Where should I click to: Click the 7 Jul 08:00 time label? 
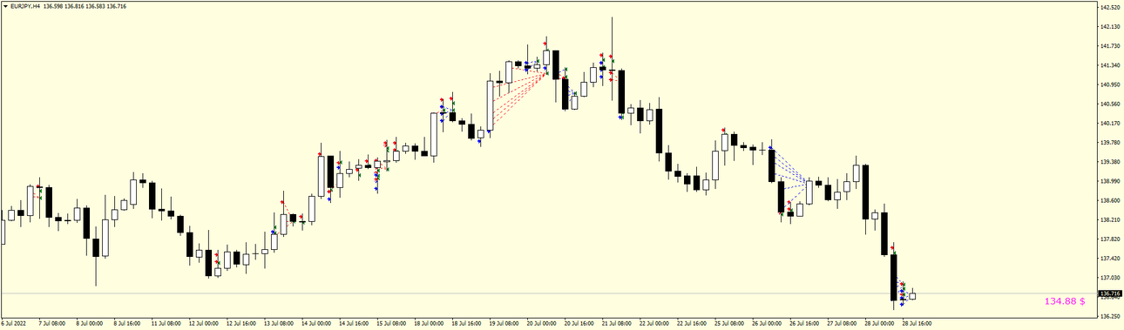click(x=52, y=324)
